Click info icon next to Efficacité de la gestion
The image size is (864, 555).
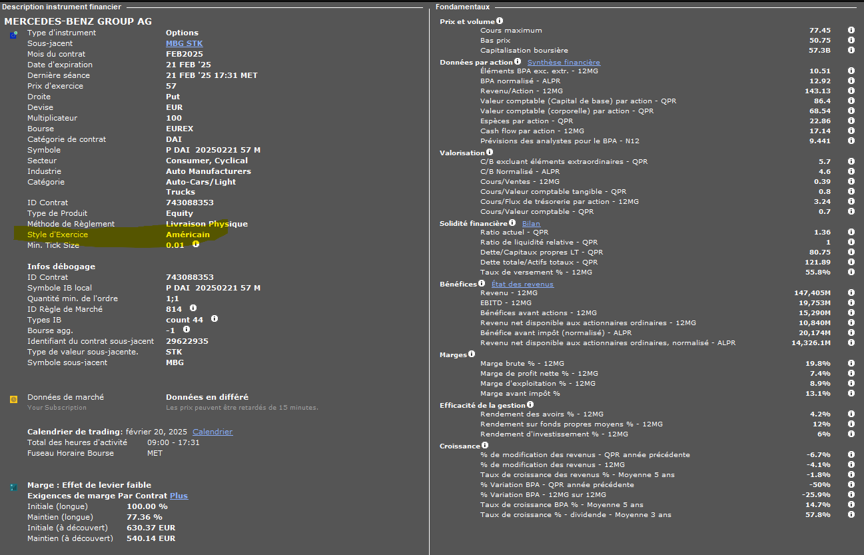[530, 404]
